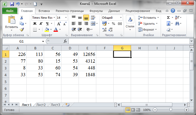Toggle bottom vertical alignment
196x115 pixels.
tap(86, 18)
